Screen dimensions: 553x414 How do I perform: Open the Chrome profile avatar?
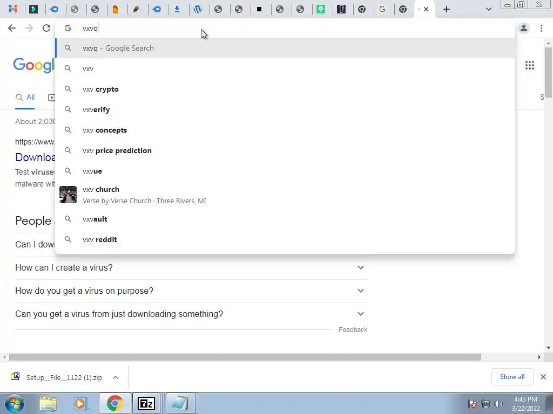pyautogui.click(x=524, y=28)
